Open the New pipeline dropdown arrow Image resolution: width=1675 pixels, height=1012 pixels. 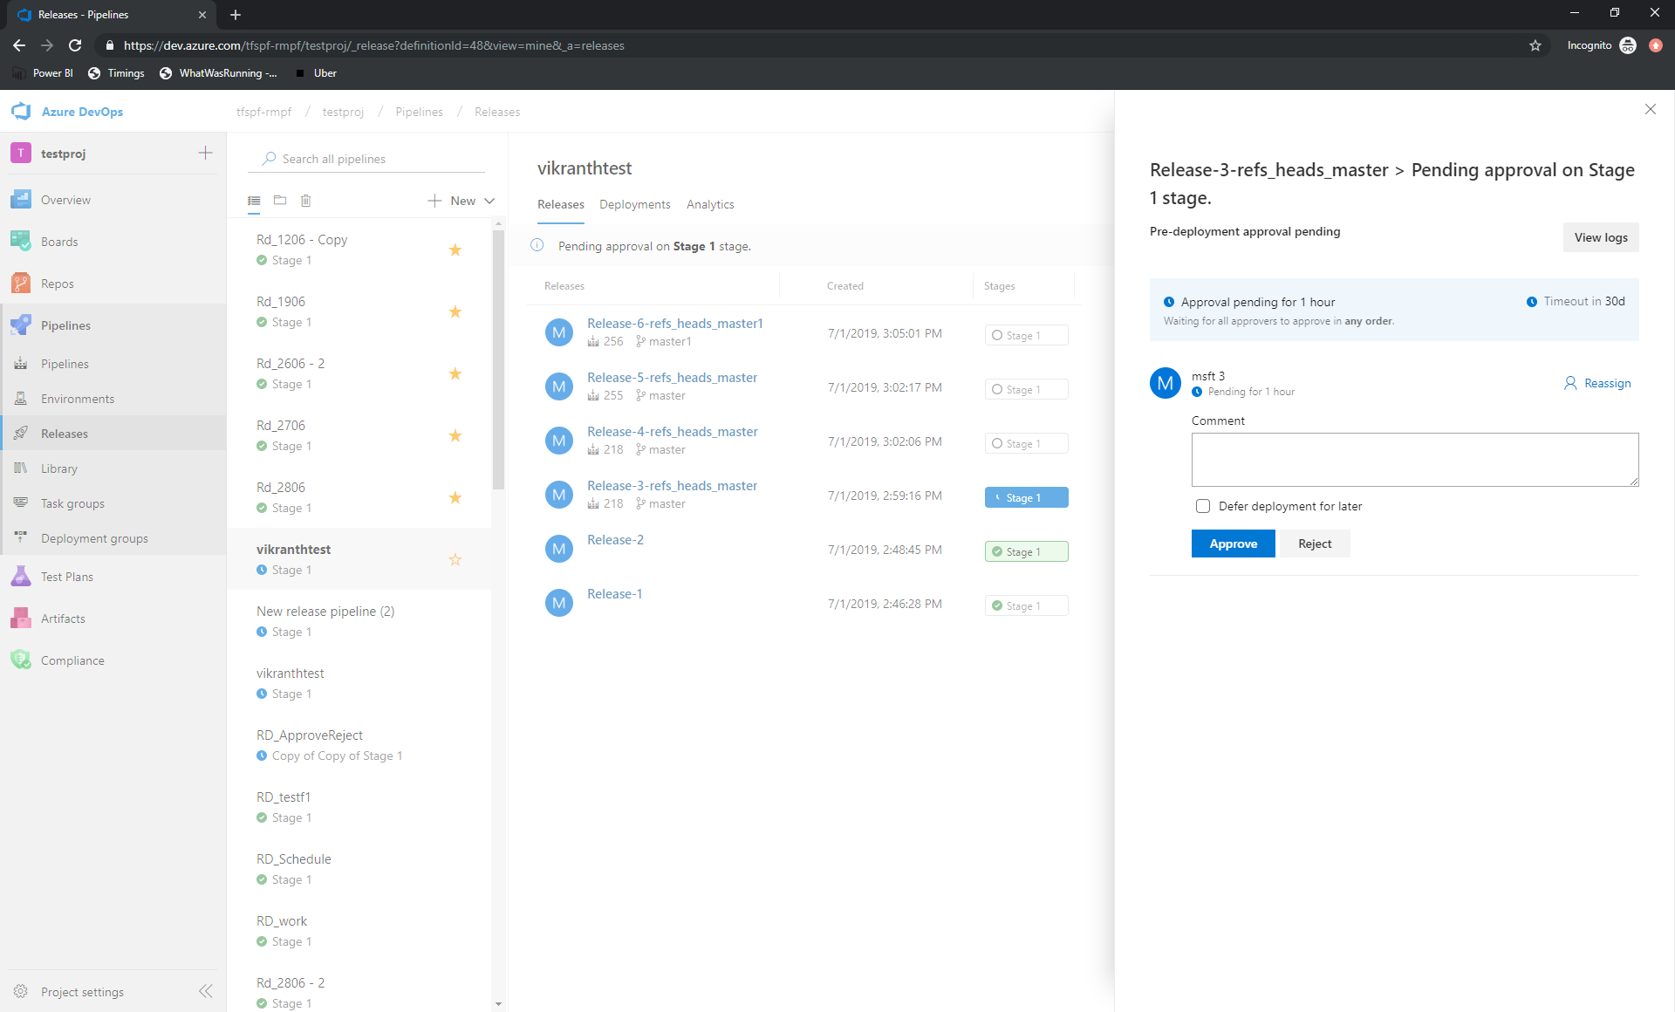[490, 200]
